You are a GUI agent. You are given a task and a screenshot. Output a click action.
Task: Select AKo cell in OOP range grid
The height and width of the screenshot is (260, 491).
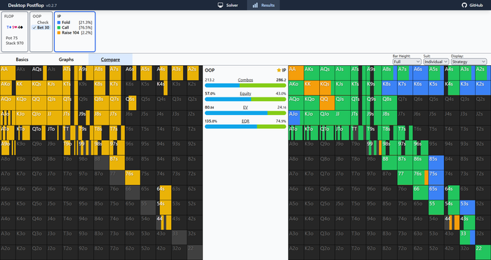coord(8,88)
